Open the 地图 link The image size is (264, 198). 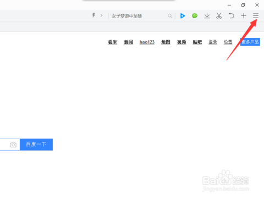(166, 42)
